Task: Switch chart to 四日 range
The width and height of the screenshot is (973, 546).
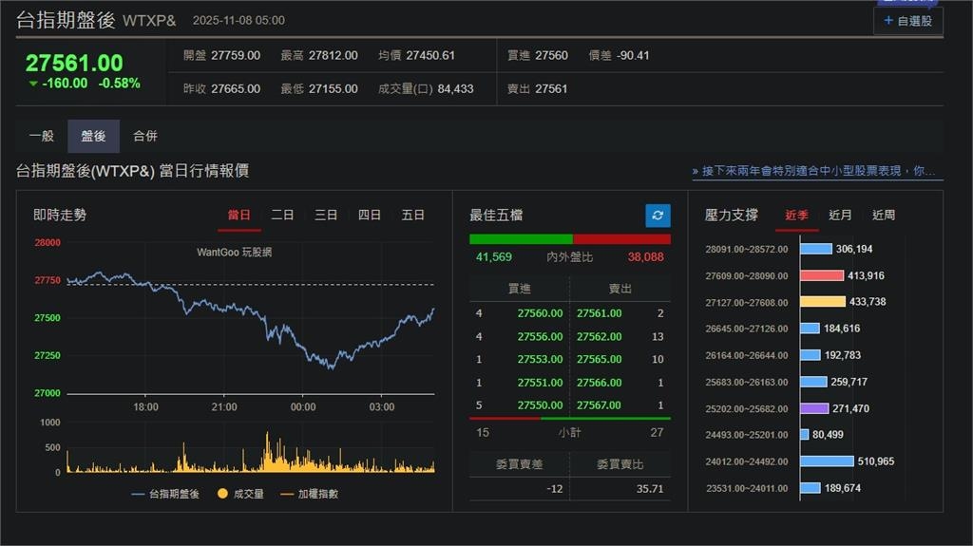Action: (x=370, y=216)
